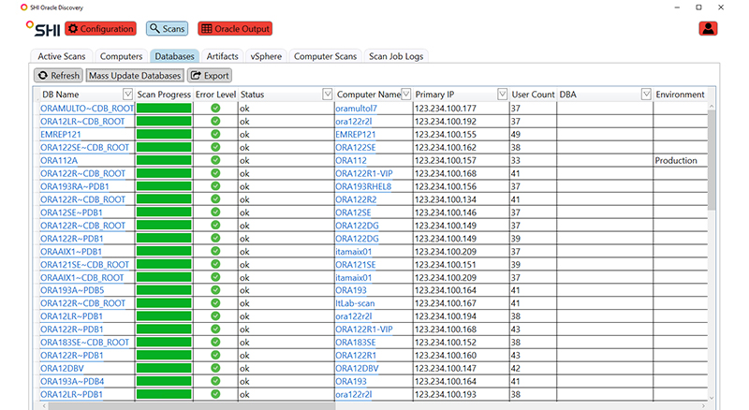Expand the Computer Name filter dropdown
The height and width of the screenshot is (410, 749).
coord(406,95)
